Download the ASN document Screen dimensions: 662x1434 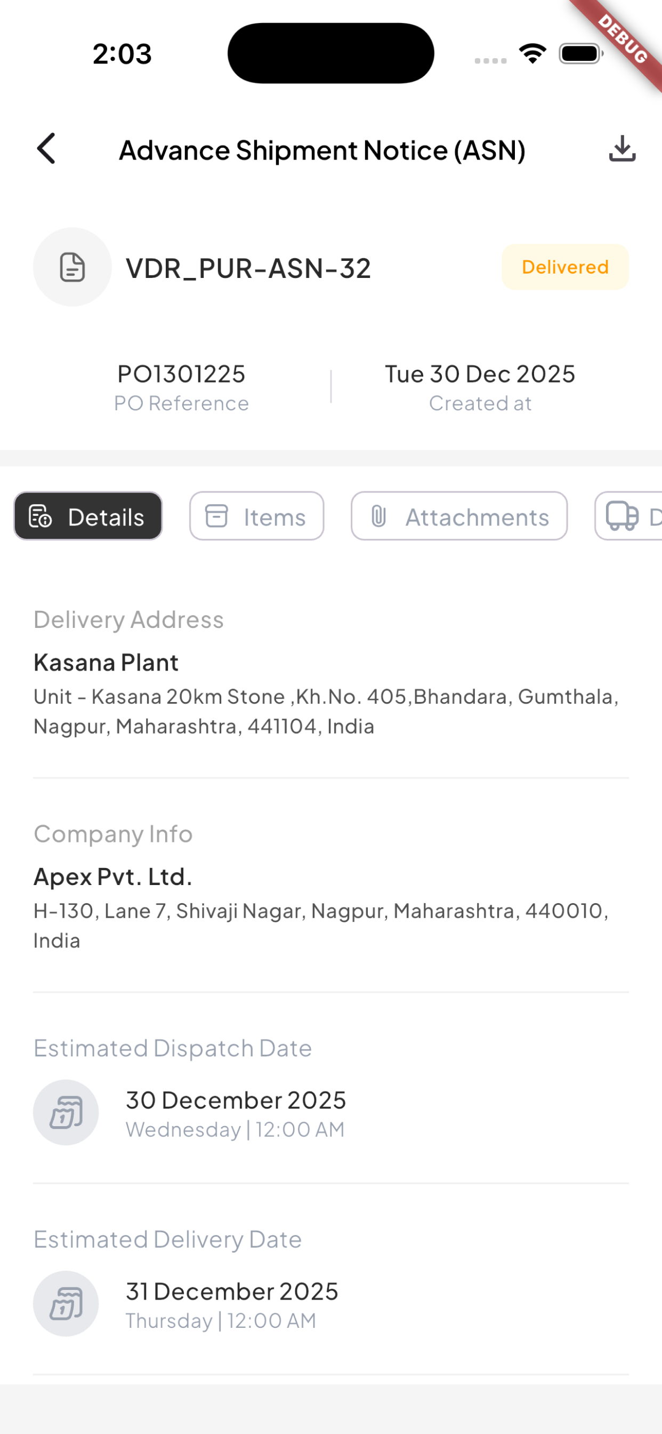pyautogui.click(x=622, y=149)
